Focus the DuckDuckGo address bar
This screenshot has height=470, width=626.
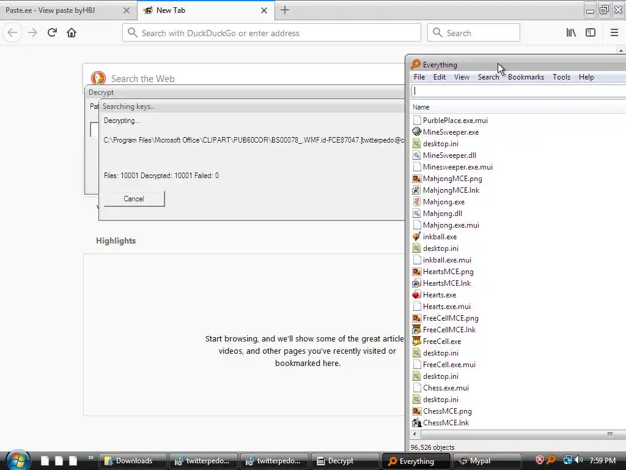pyautogui.click(x=271, y=33)
